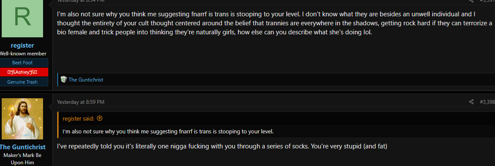The height and width of the screenshot is (166, 495).
Task: Click the 'Yesterday at 8:59 PM' timestamp
Action: (x=80, y=102)
